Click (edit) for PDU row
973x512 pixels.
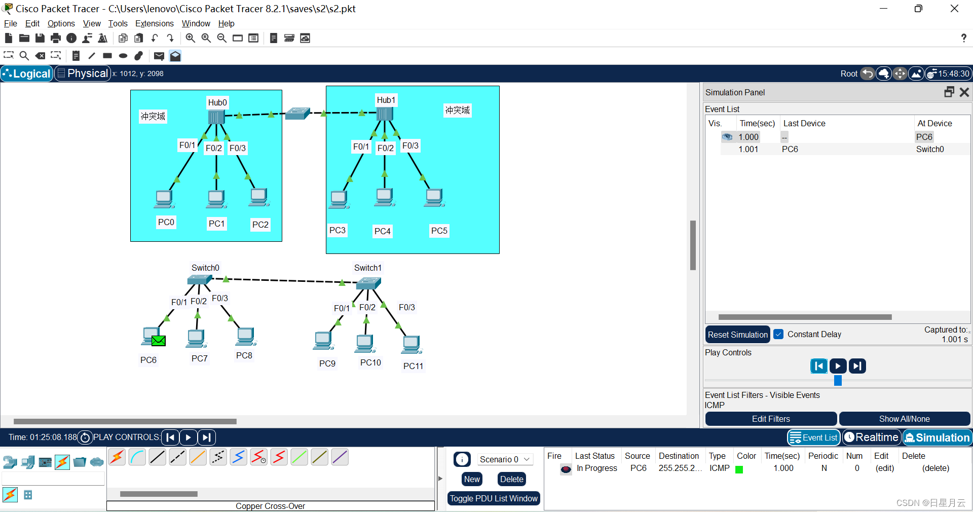point(884,468)
